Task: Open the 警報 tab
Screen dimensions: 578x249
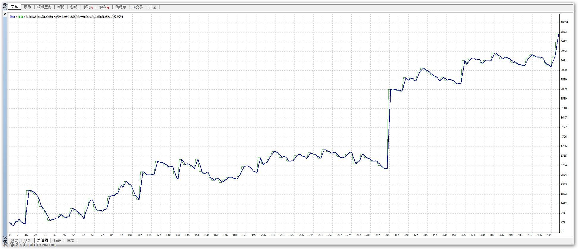Action: click(x=74, y=7)
